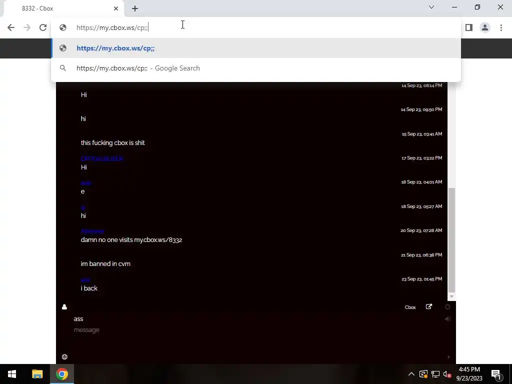512x384 pixels.
Task: Click the Chrome taskbar icon
Action: click(x=61, y=374)
